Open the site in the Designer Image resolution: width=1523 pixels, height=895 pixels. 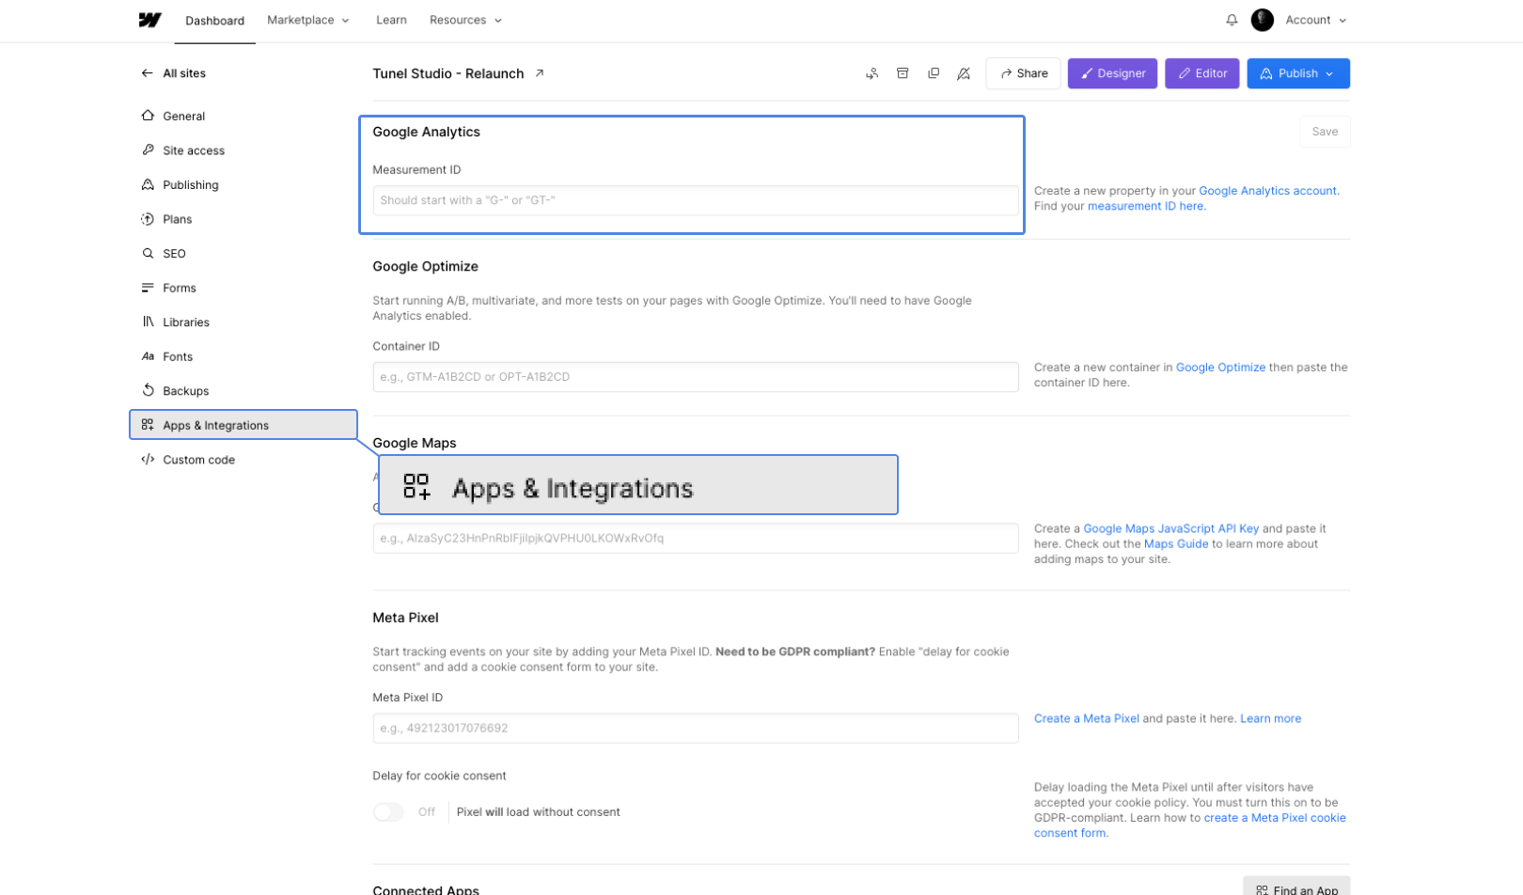(1112, 73)
